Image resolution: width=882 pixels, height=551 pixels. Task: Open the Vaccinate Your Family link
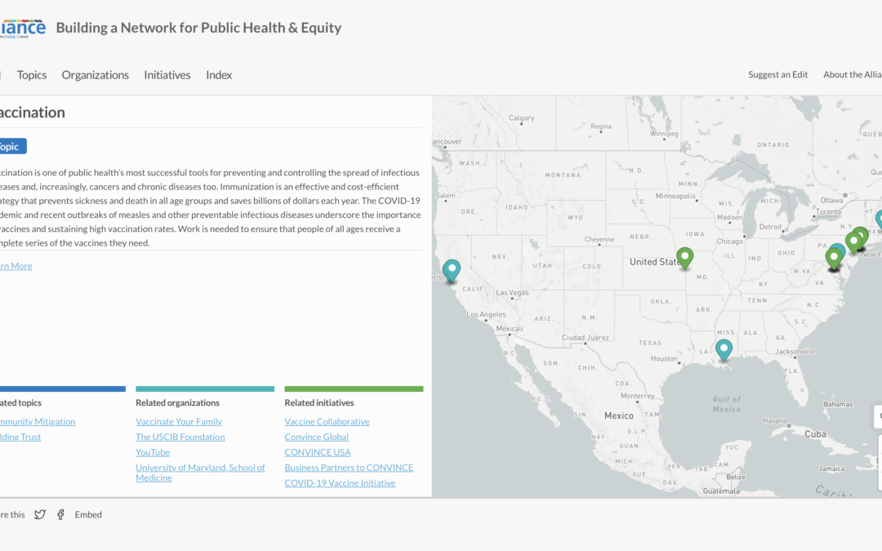(179, 421)
